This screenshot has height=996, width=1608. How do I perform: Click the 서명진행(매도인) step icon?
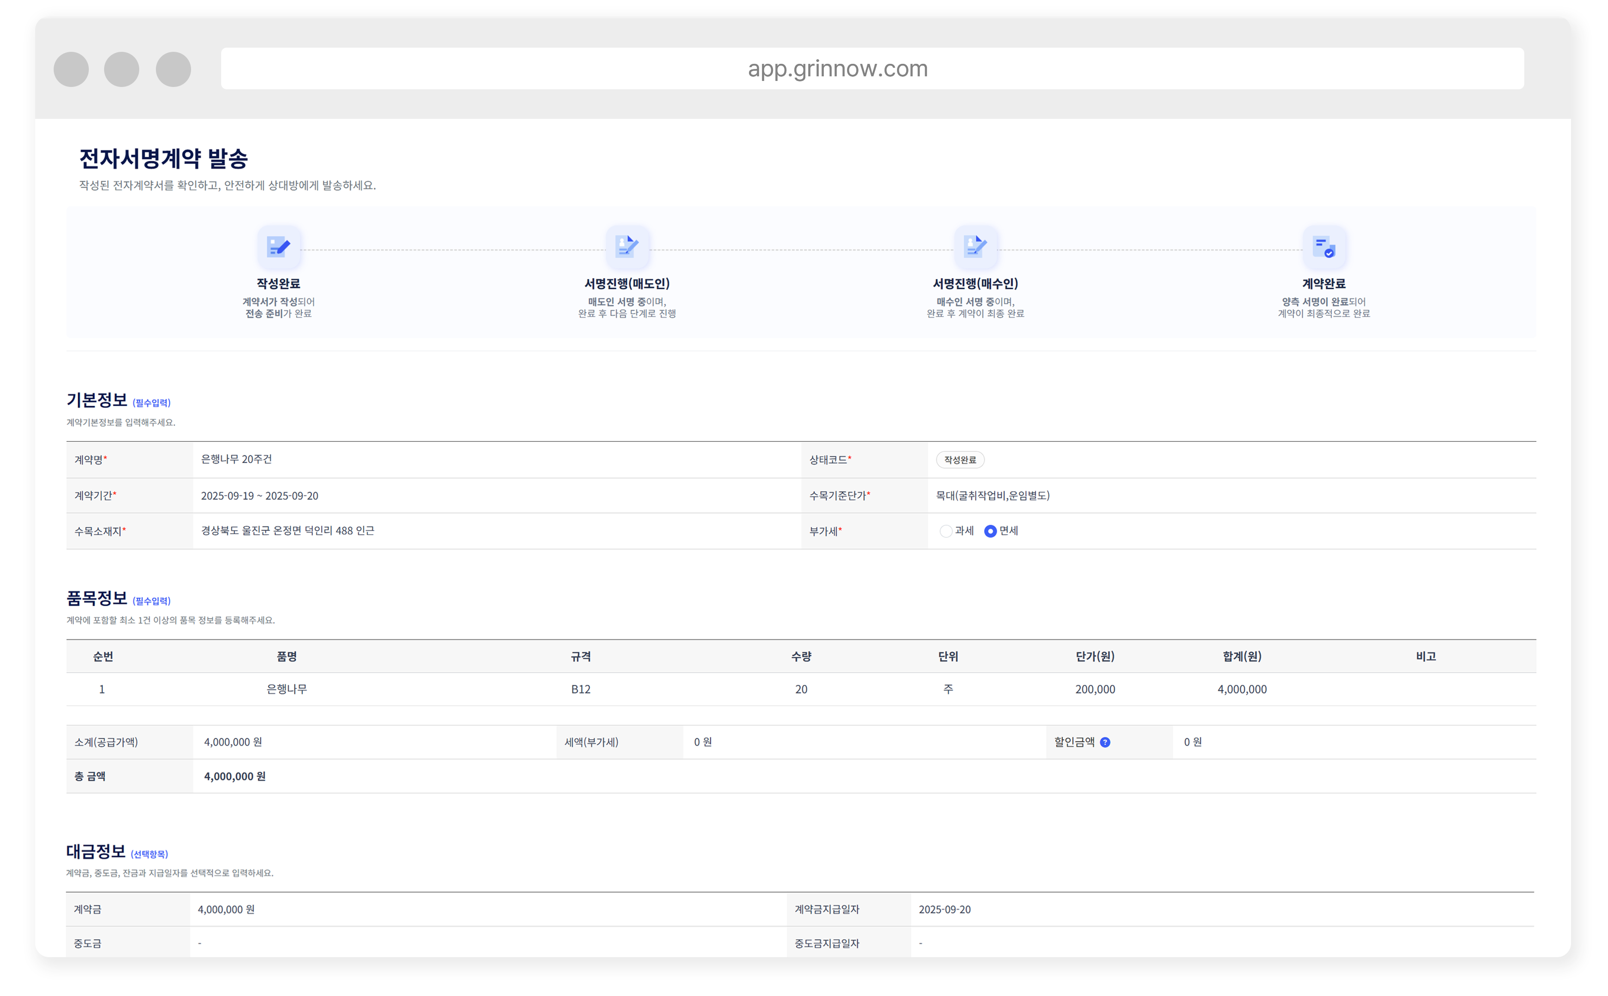626,247
